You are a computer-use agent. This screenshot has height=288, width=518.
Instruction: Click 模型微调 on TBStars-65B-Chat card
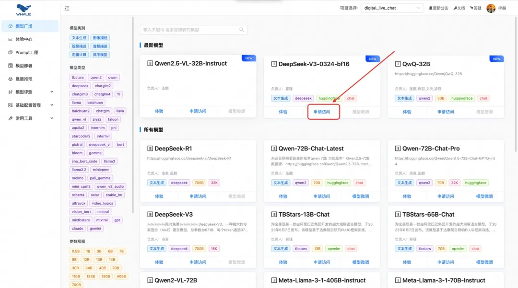point(484,262)
